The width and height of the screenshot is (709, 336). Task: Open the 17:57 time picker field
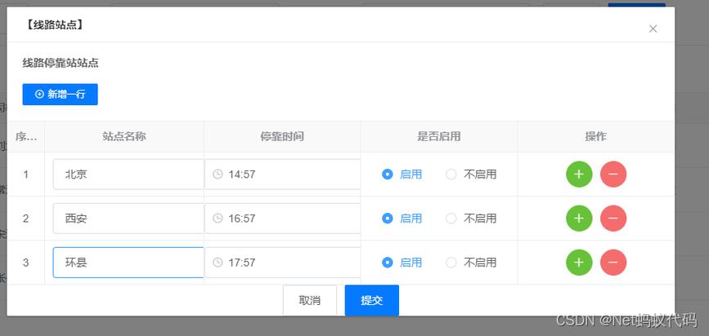[283, 263]
